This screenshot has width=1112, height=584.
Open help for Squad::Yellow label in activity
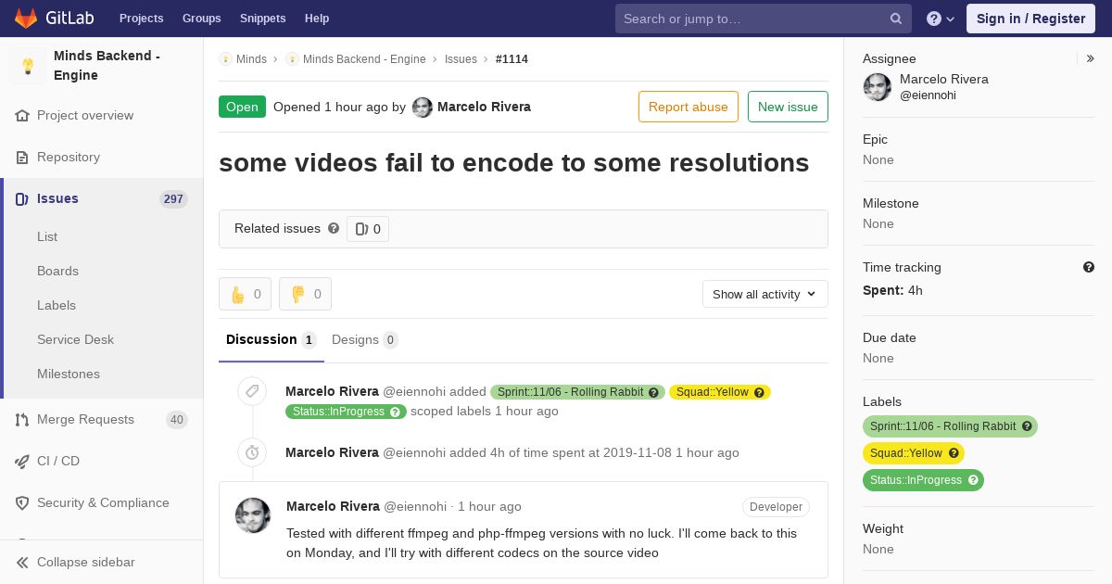pos(760,392)
